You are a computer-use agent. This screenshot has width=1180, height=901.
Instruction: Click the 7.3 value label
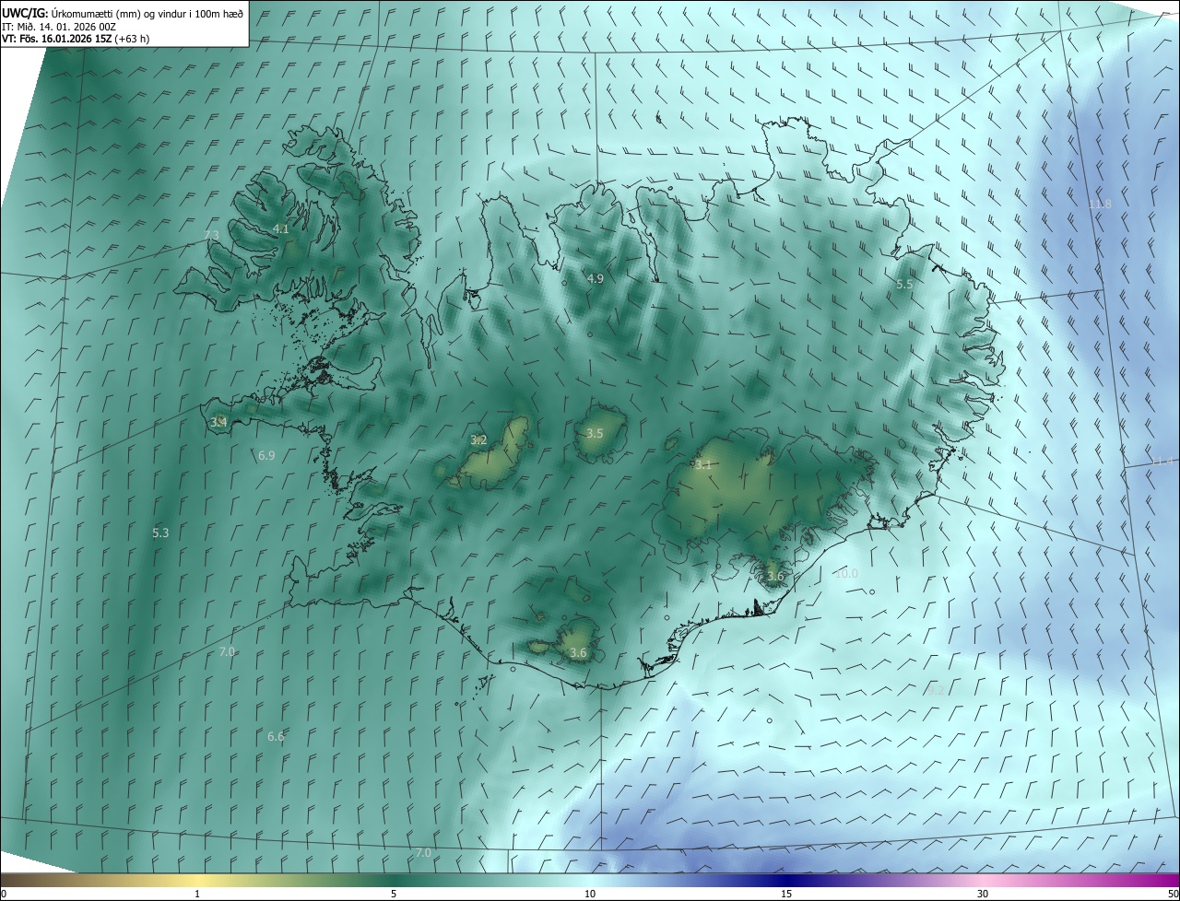(x=211, y=236)
